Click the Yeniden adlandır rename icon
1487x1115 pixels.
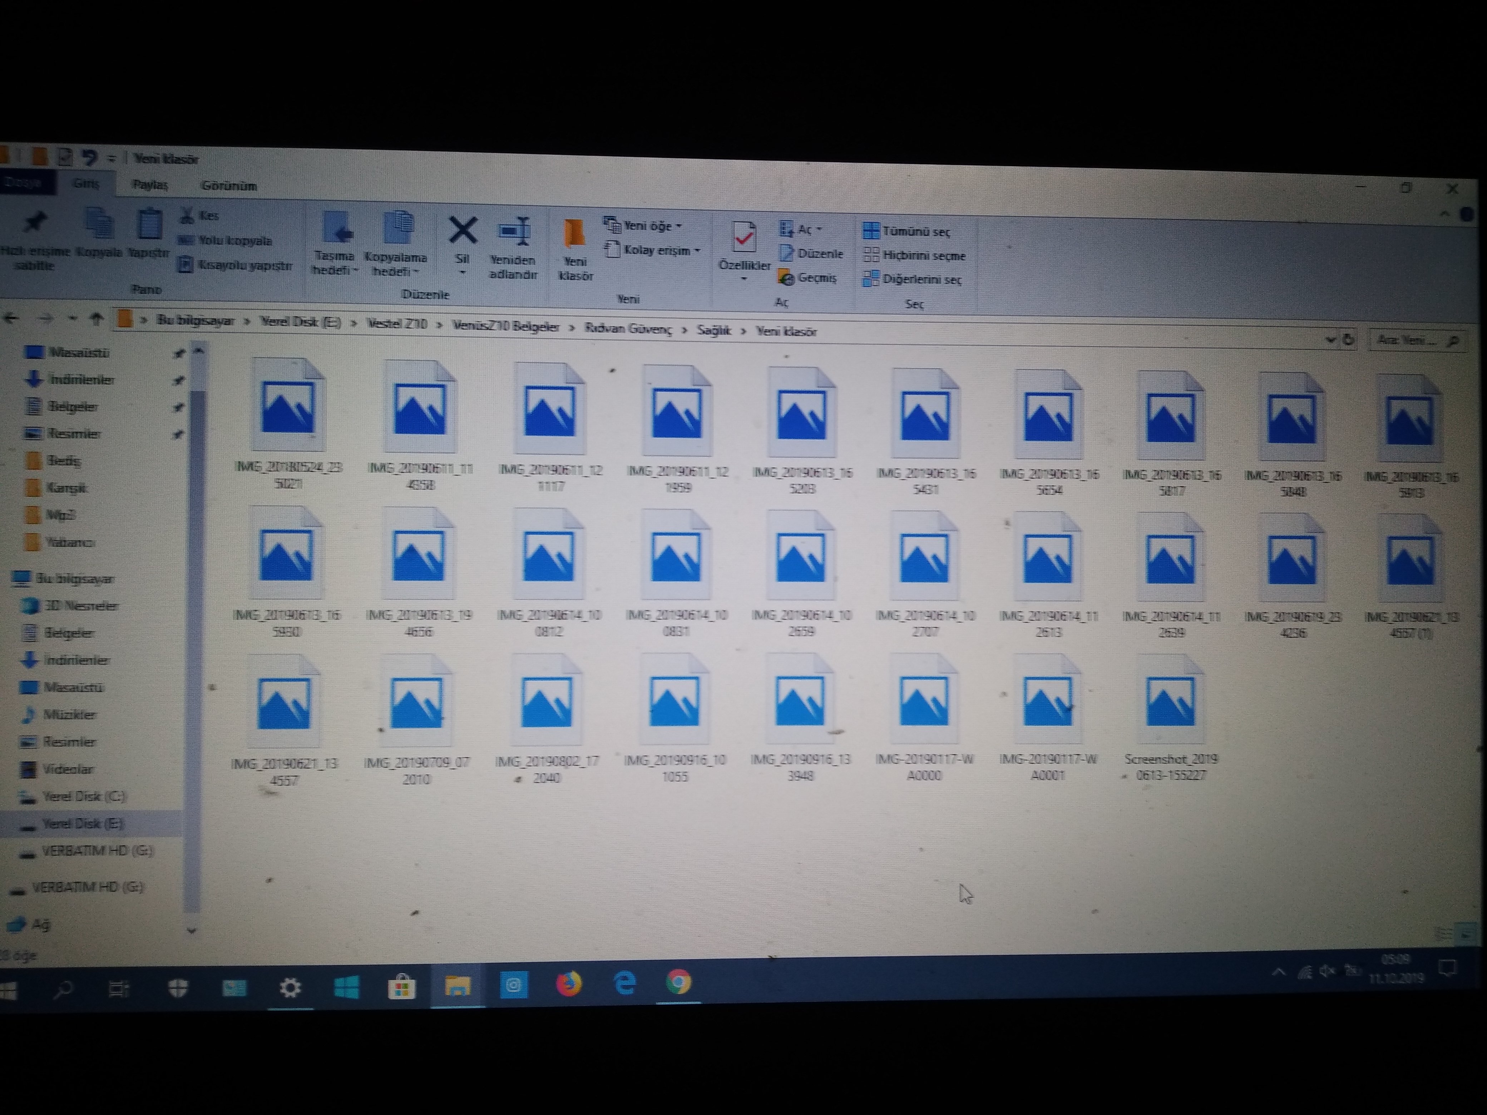pyautogui.click(x=514, y=232)
